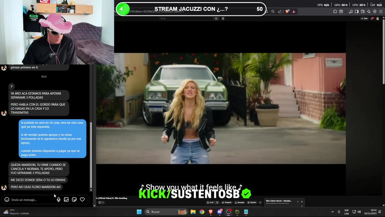Open Google Chrome from the taskbar

tap(202, 212)
